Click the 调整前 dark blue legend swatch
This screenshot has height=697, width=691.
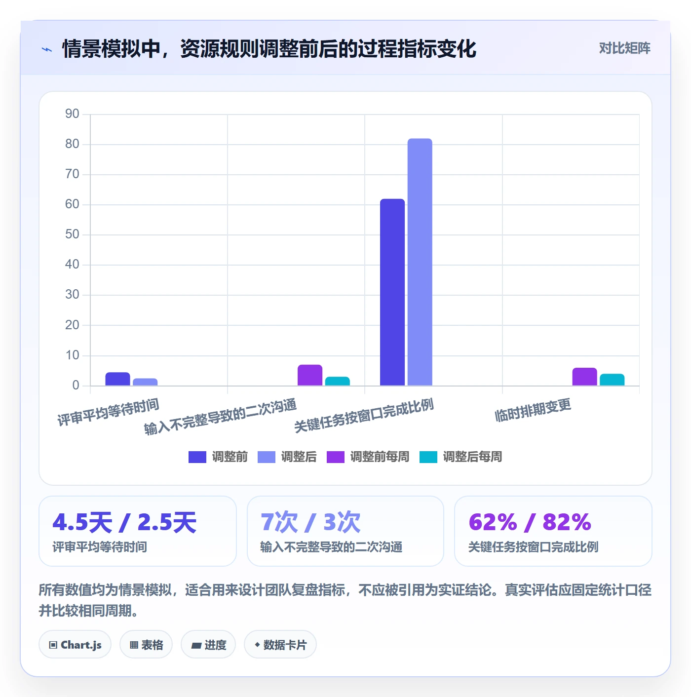197,457
